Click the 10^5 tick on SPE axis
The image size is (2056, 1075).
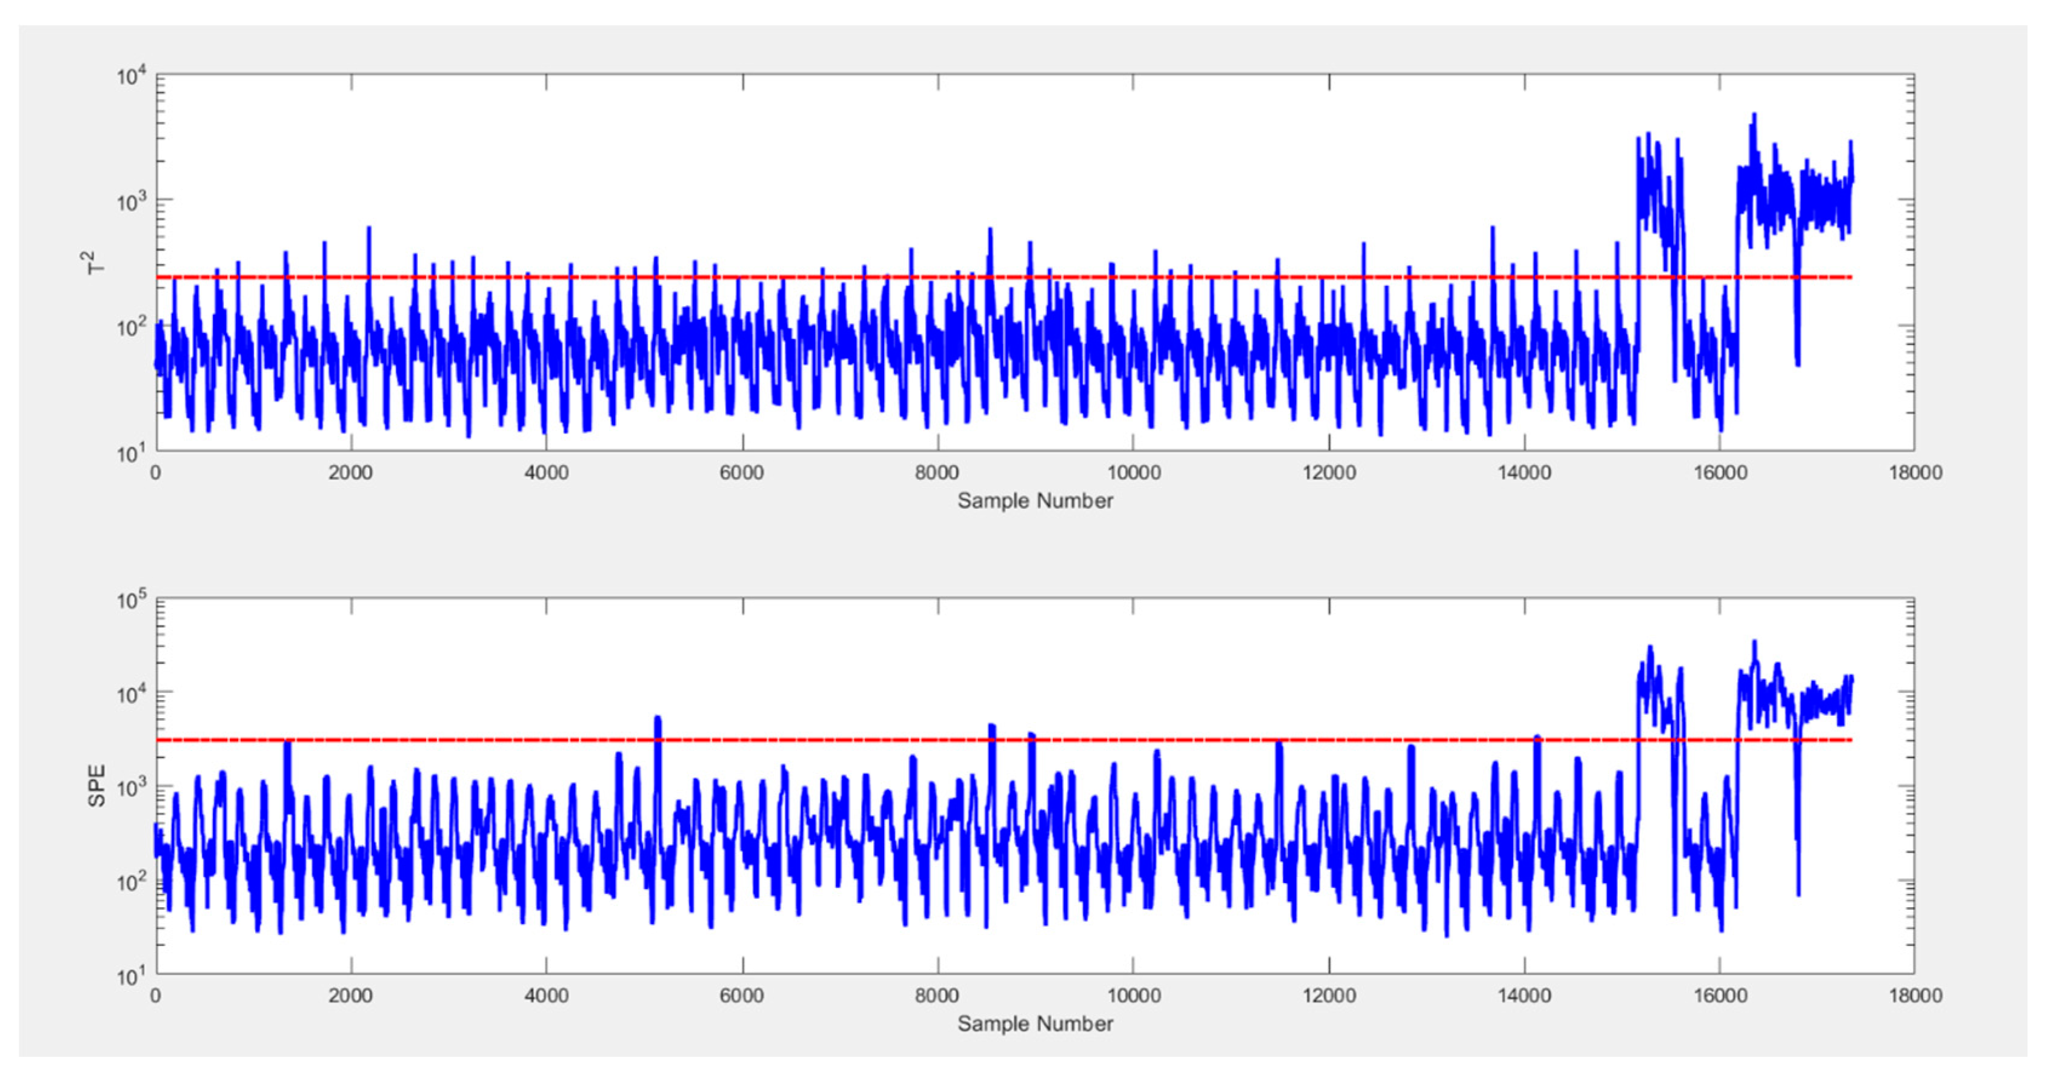point(131,600)
